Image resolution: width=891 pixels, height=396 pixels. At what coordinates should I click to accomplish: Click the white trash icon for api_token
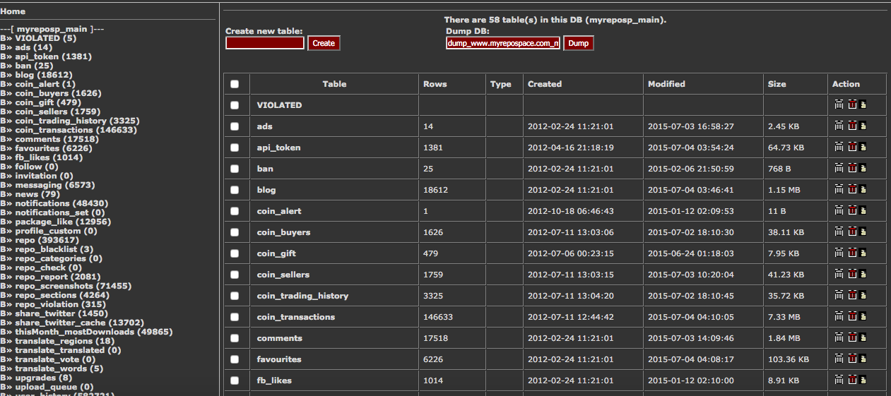coord(839,147)
